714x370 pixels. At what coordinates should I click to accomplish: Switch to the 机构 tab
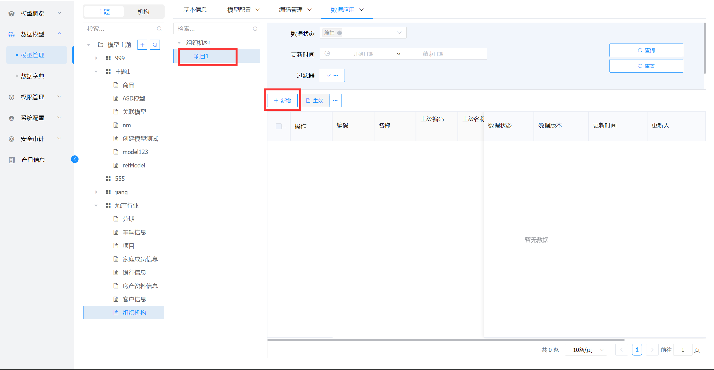click(x=143, y=12)
